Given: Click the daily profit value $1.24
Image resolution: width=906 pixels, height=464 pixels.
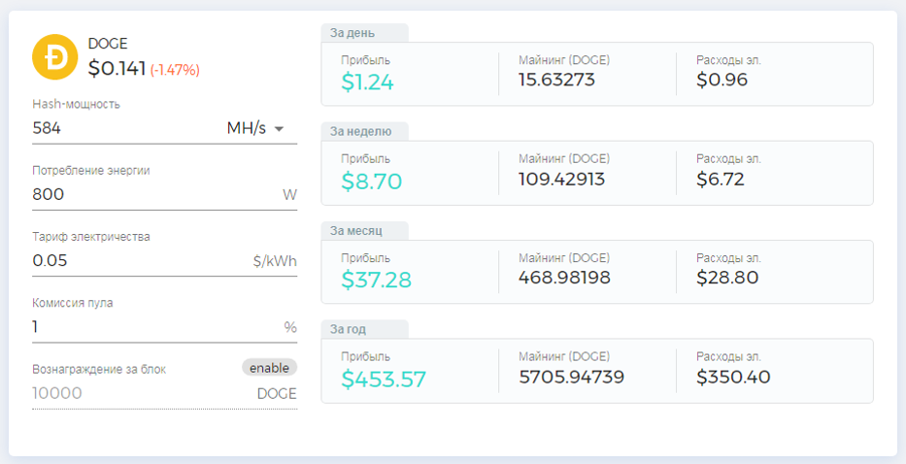Looking at the screenshot, I should (367, 83).
